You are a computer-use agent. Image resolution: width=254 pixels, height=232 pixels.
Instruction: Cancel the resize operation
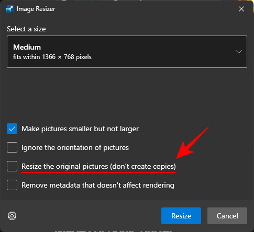(x=227, y=216)
